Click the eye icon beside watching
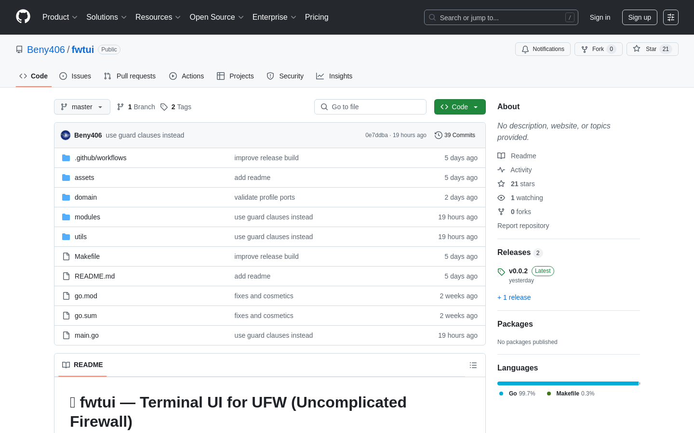The width and height of the screenshot is (694, 433). (501, 198)
